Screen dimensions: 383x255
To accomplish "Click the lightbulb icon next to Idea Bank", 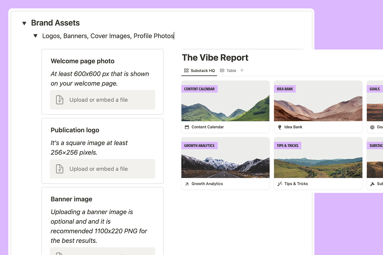I will click(280, 127).
